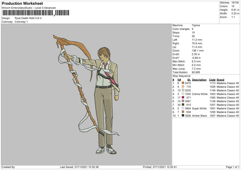This screenshot has height=170, width=241.
Task: Click the barcode under the worksheet title
Action: (35, 13)
